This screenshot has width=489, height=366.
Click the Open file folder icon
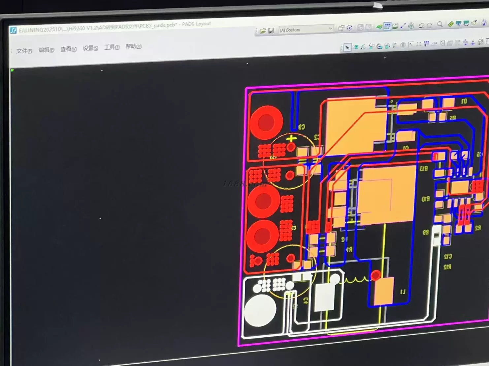point(263,31)
